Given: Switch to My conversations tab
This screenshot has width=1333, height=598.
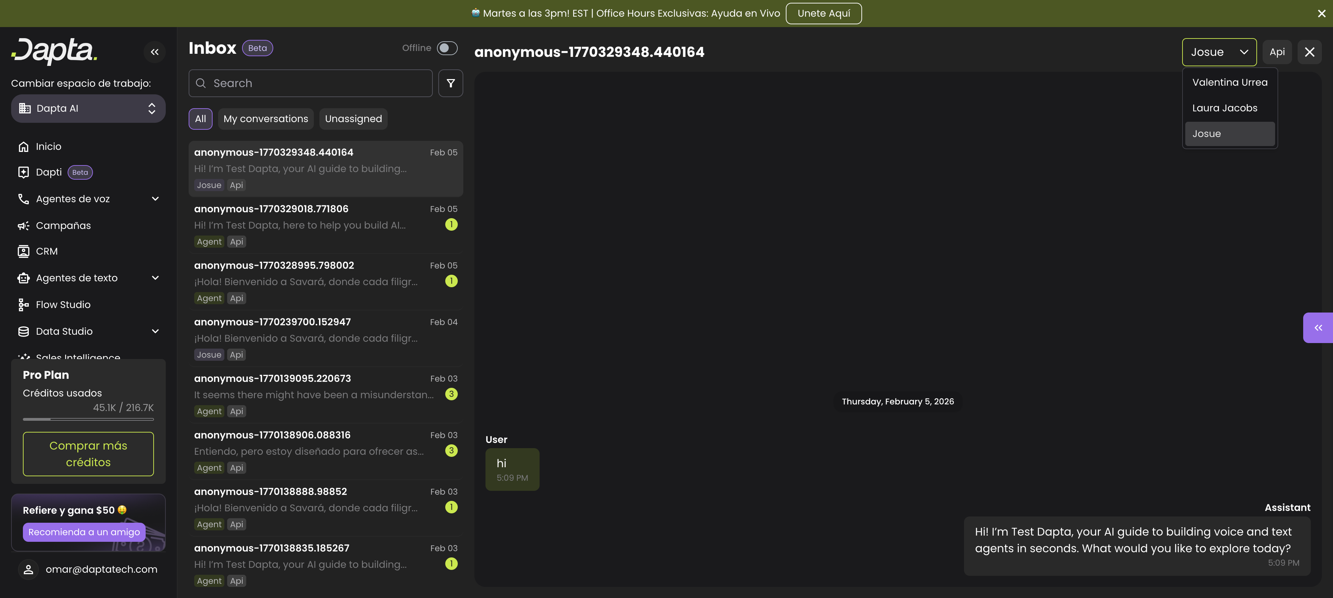Looking at the screenshot, I should (x=266, y=119).
